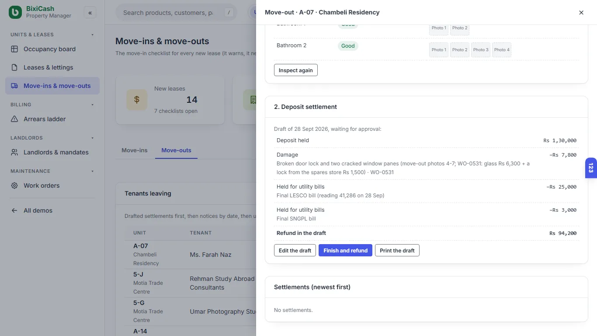Click the BixiCash logo icon
Viewport: 597px width, 336px height.
15,12
